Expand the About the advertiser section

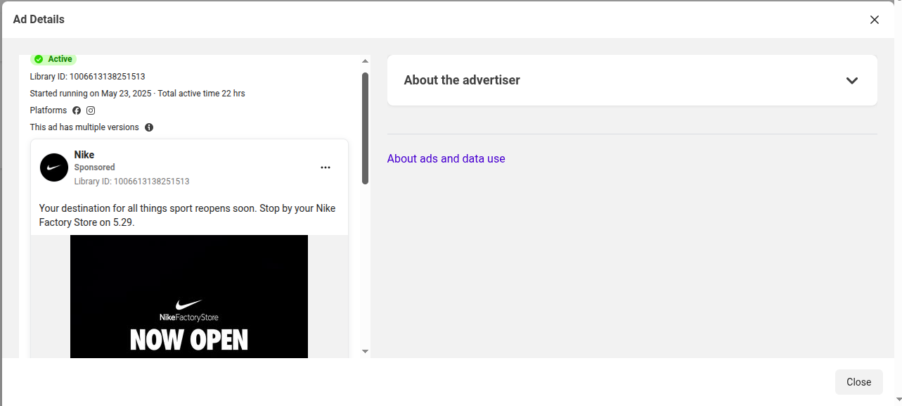coord(851,80)
